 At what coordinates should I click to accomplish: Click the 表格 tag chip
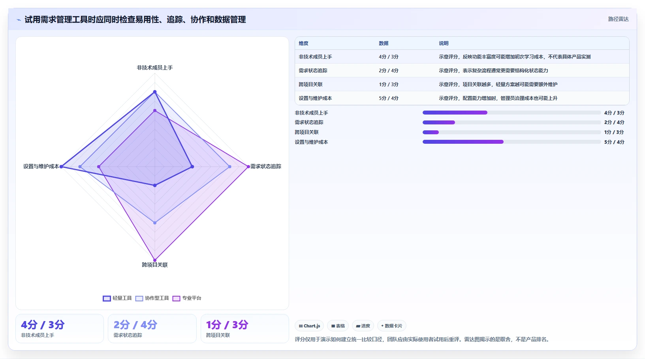[x=338, y=326]
